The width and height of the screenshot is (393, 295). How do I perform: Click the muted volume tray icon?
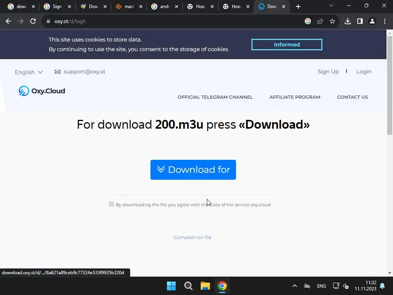tap(346, 286)
